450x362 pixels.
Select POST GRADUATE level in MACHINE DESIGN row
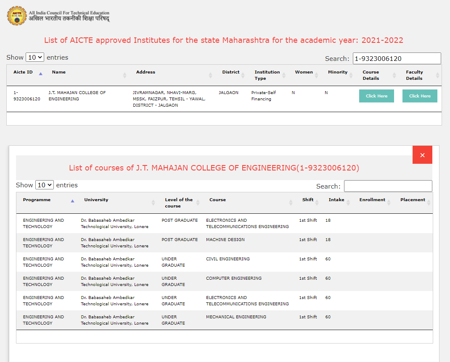click(180, 240)
